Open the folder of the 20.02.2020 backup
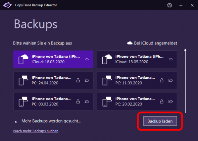198x141 pixels. coord(170,101)
